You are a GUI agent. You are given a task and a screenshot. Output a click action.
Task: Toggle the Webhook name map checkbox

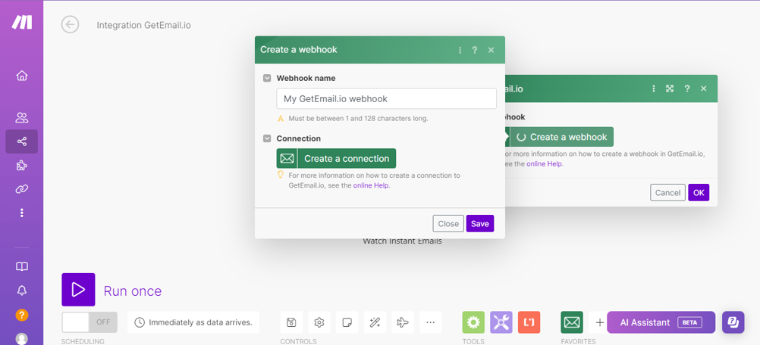click(x=267, y=78)
